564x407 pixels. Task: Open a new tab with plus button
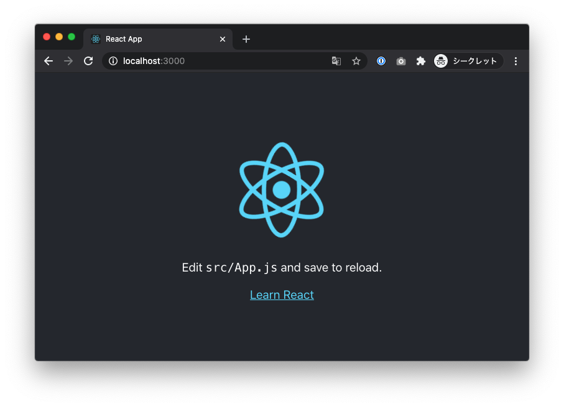(246, 39)
